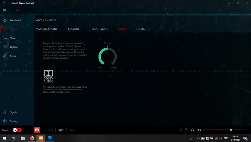The image size is (251, 142).
Task: Set dynamic range to Night
Action: click(114, 68)
